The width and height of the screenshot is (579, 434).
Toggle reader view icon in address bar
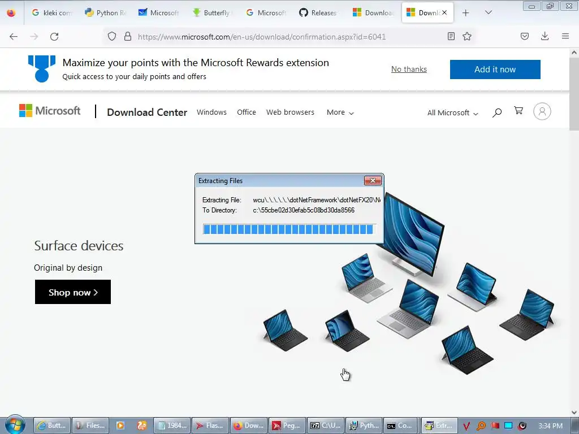(x=451, y=36)
